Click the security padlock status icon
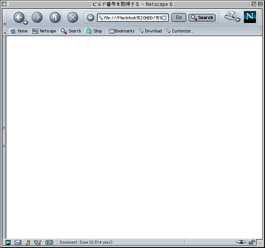 point(252,242)
